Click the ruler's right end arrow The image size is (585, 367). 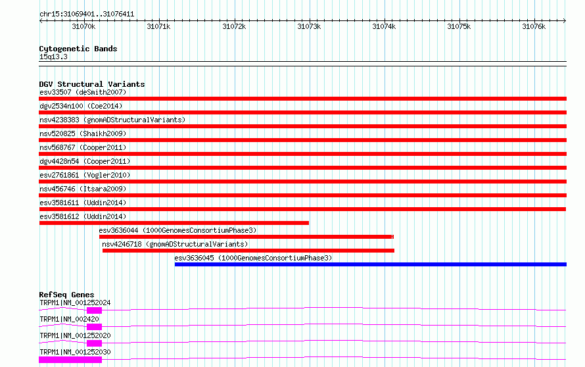tap(565, 20)
